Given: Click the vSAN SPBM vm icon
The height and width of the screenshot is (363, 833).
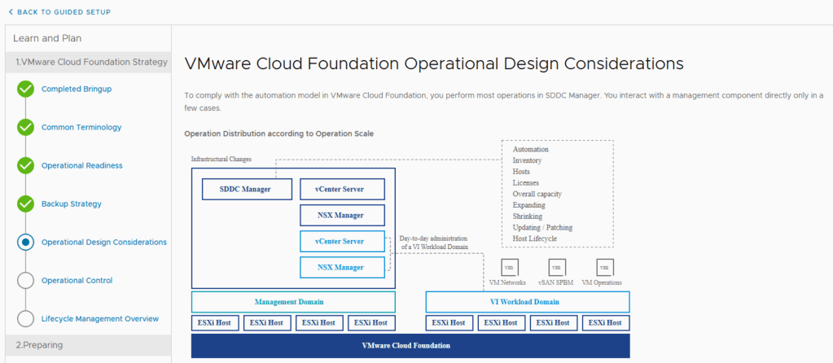Looking at the screenshot, I should [x=556, y=268].
